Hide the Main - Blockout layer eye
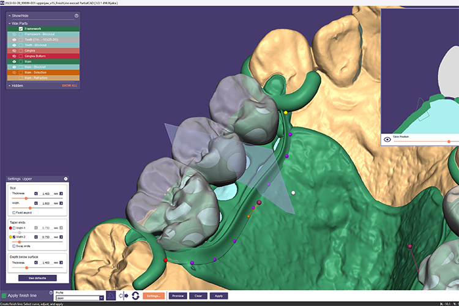The height and width of the screenshot is (306, 459). (14, 67)
